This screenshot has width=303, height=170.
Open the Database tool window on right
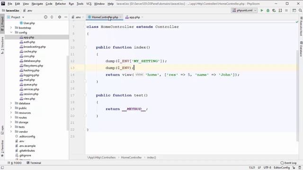pos(301,49)
